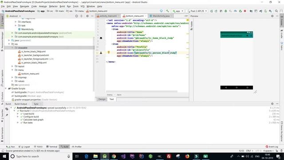The width and height of the screenshot is (284, 160).
Task: Open the Refactor menu
Action: pos(53,6)
